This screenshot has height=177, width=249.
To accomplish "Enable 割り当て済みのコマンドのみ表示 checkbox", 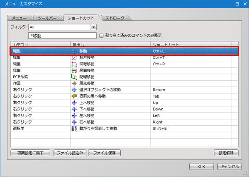I will tap(101, 36).
